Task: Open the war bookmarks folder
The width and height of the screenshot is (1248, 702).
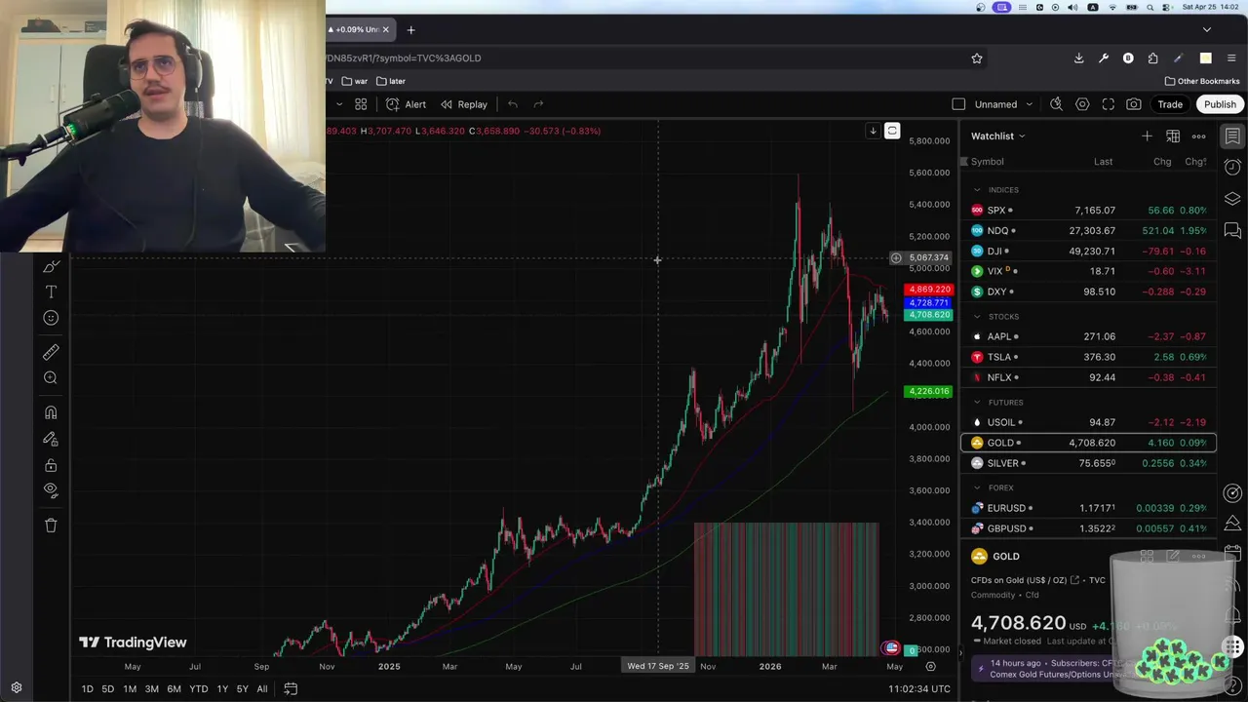Action: [353, 81]
